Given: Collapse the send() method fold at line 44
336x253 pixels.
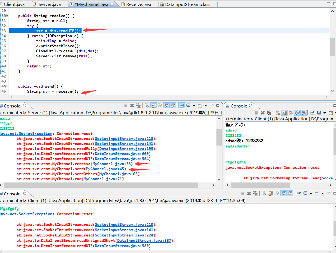Looking at the screenshot, I should (x=8, y=86).
